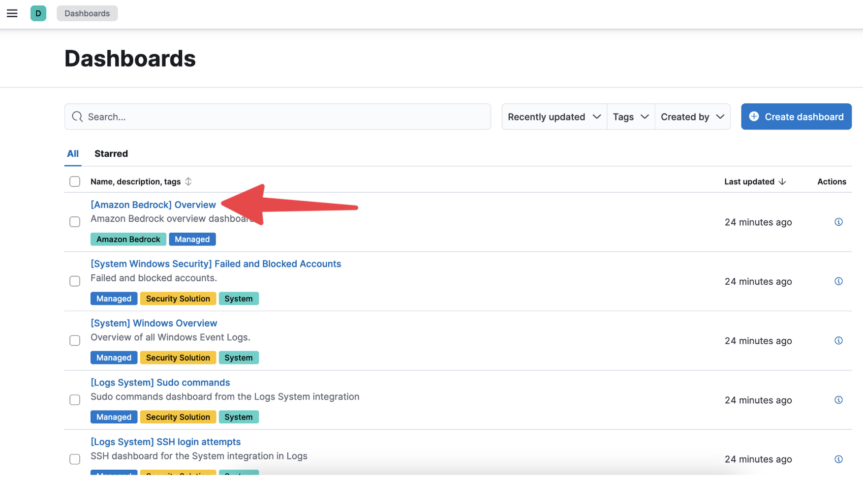Expand the Recently updated sort dropdown
This screenshot has width=863, height=479.
tap(554, 117)
